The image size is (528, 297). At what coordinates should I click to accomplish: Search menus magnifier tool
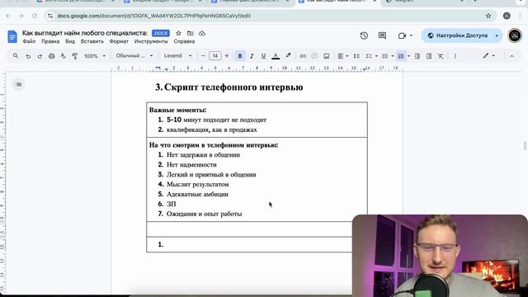(16, 56)
